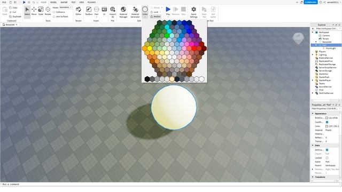Open the Material Manager

coord(123,12)
